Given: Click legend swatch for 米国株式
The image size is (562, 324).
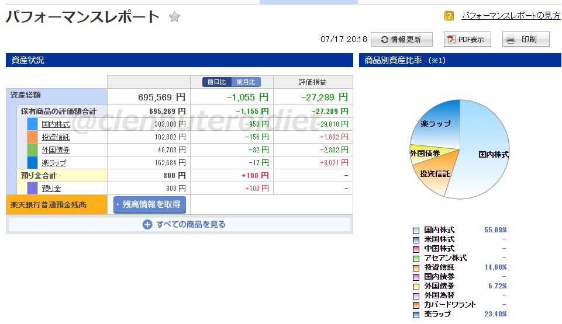Looking at the screenshot, I should pos(416,240).
